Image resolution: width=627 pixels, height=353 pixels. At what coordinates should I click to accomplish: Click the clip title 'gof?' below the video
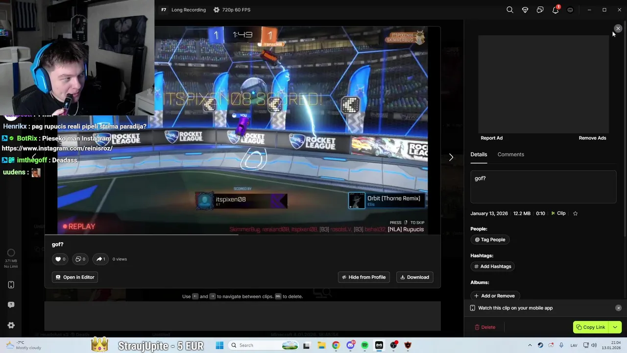58,244
